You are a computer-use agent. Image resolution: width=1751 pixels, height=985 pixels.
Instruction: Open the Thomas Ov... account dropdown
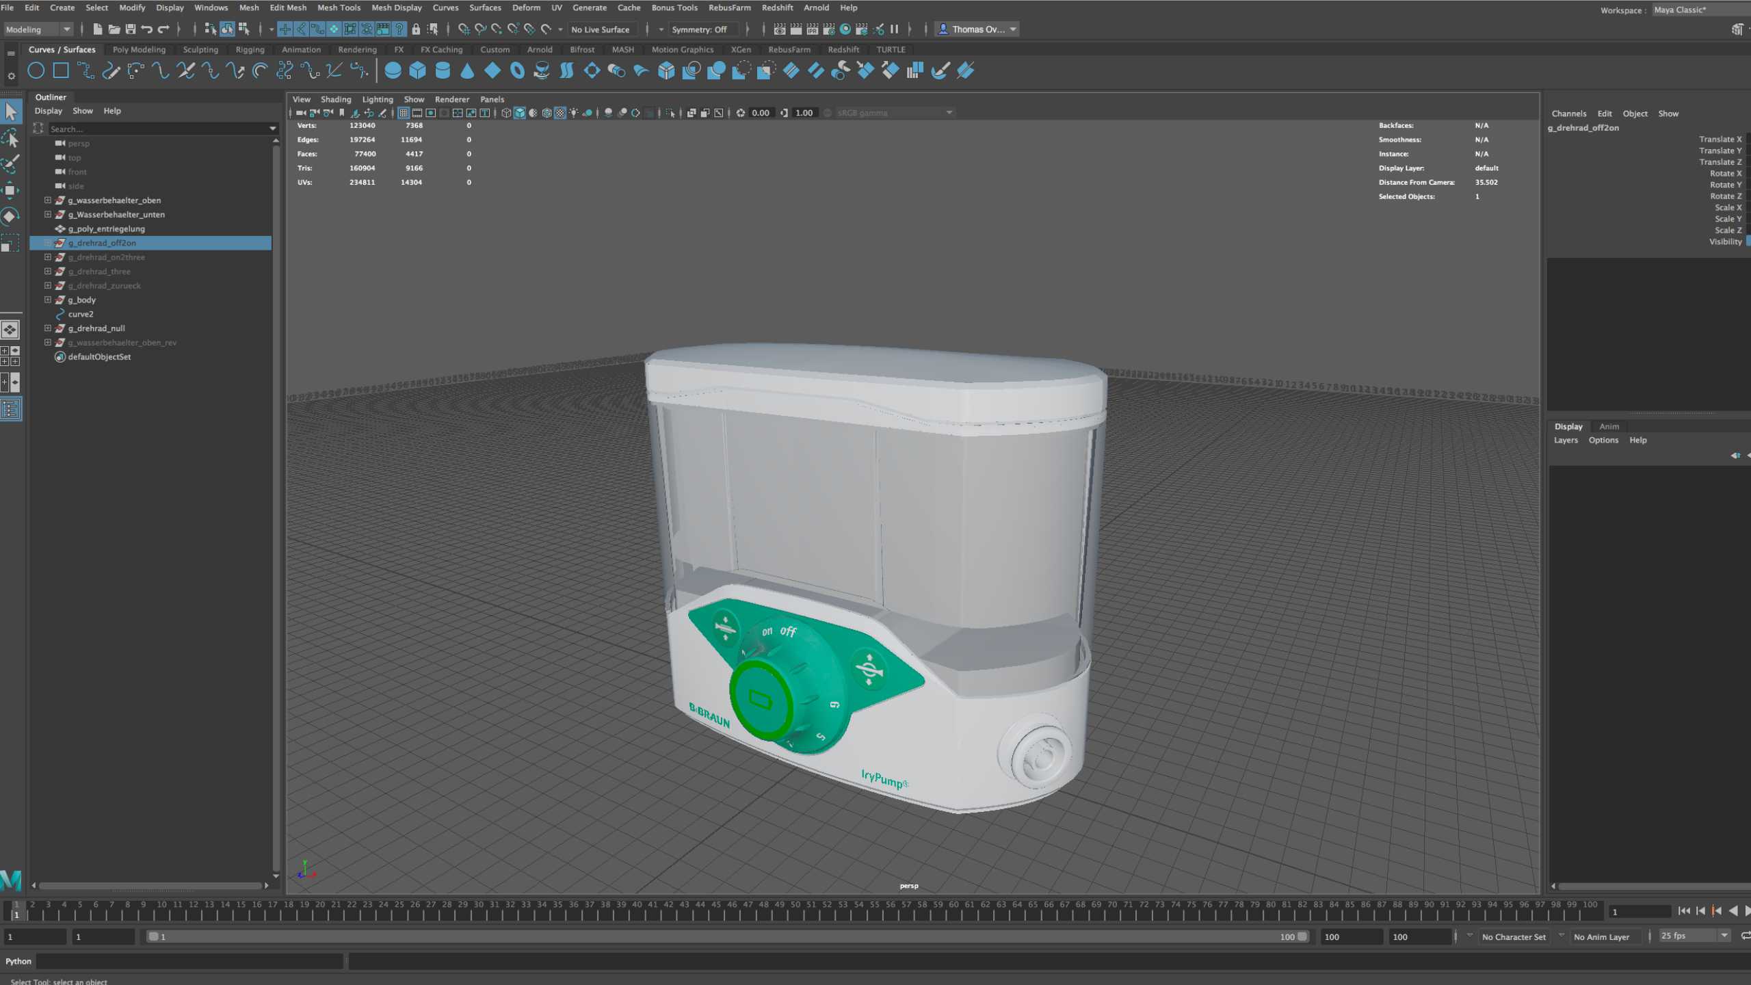pos(977,29)
